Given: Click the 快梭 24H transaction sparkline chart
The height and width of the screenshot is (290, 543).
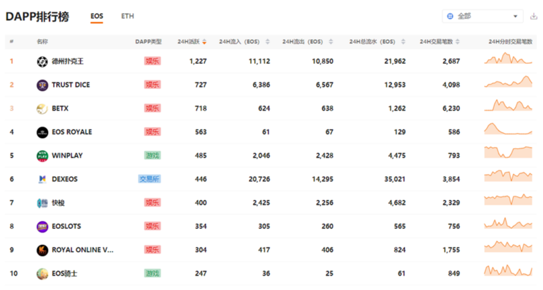Looking at the screenshot, I should 508,200.
